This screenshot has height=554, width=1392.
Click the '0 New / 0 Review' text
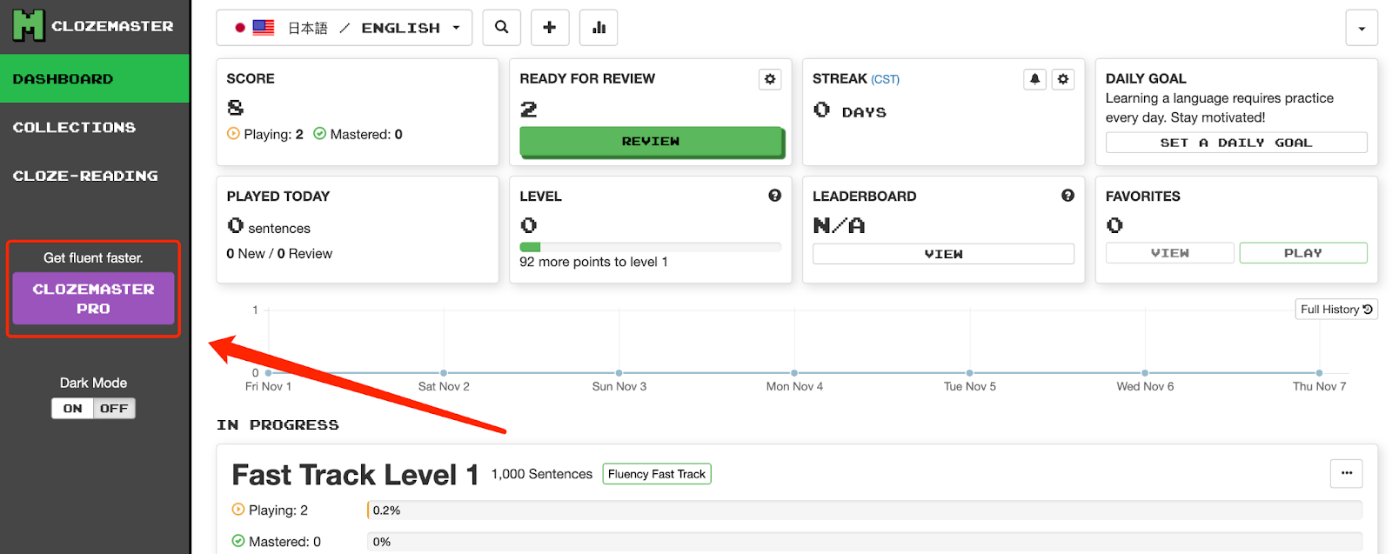279,253
